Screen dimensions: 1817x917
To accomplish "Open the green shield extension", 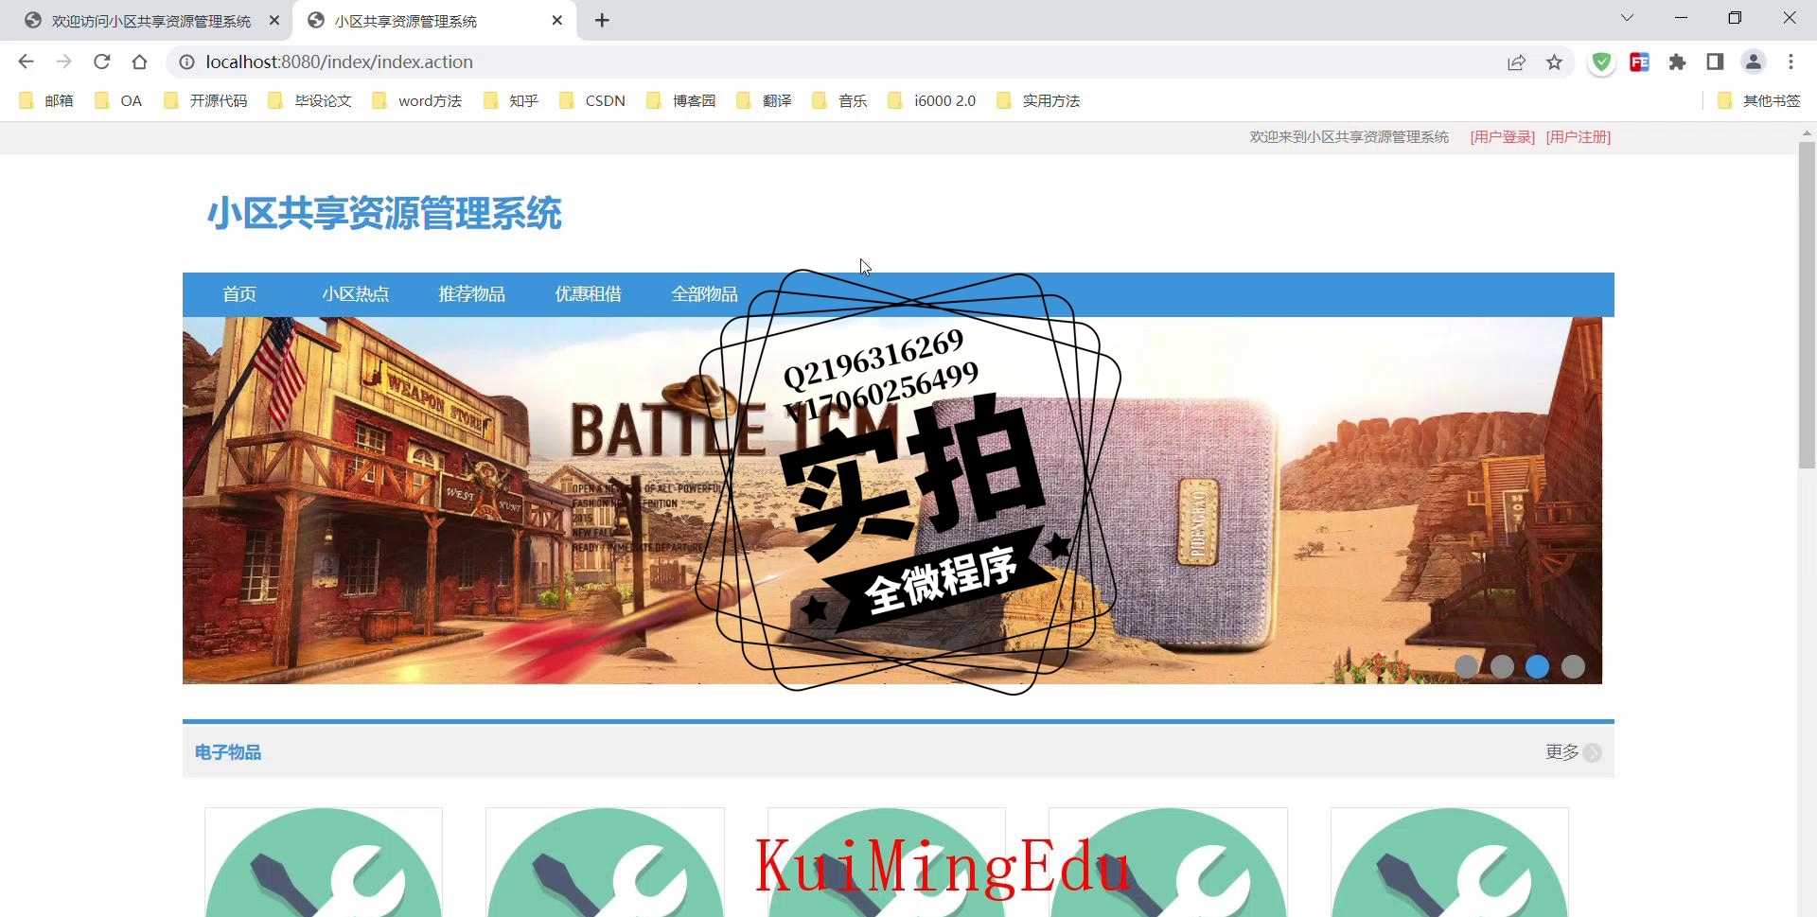I will click(x=1601, y=62).
